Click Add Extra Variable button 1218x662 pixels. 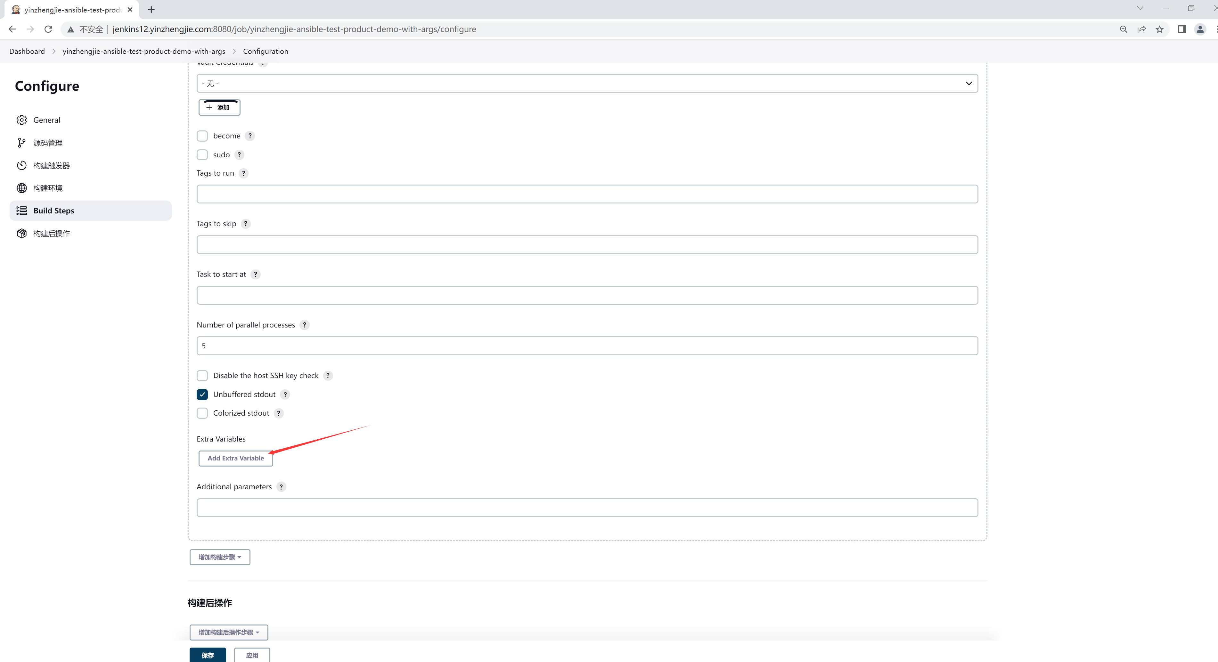coord(235,459)
